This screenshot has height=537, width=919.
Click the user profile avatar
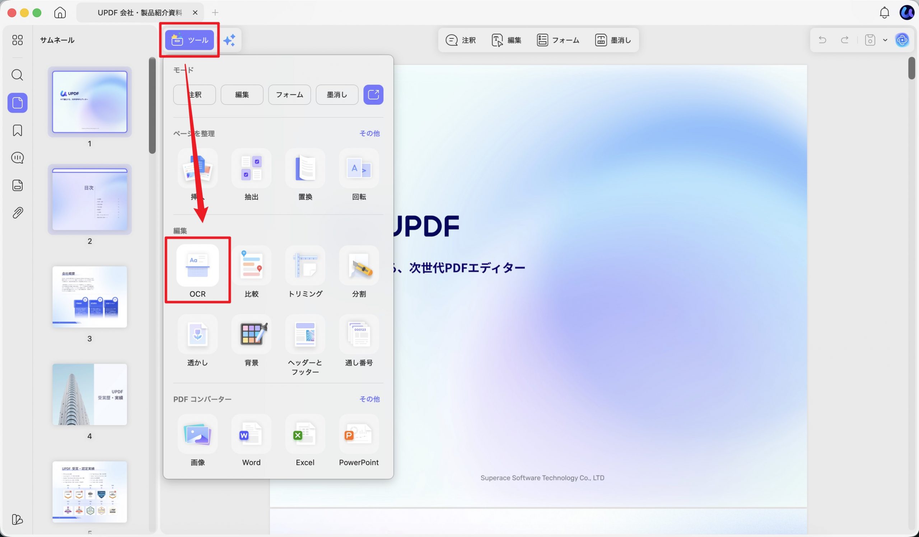(907, 13)
